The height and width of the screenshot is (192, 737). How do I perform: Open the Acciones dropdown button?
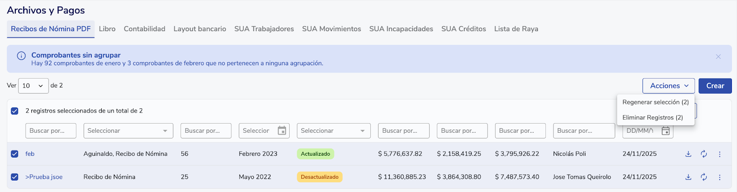[x=668, y=86]
